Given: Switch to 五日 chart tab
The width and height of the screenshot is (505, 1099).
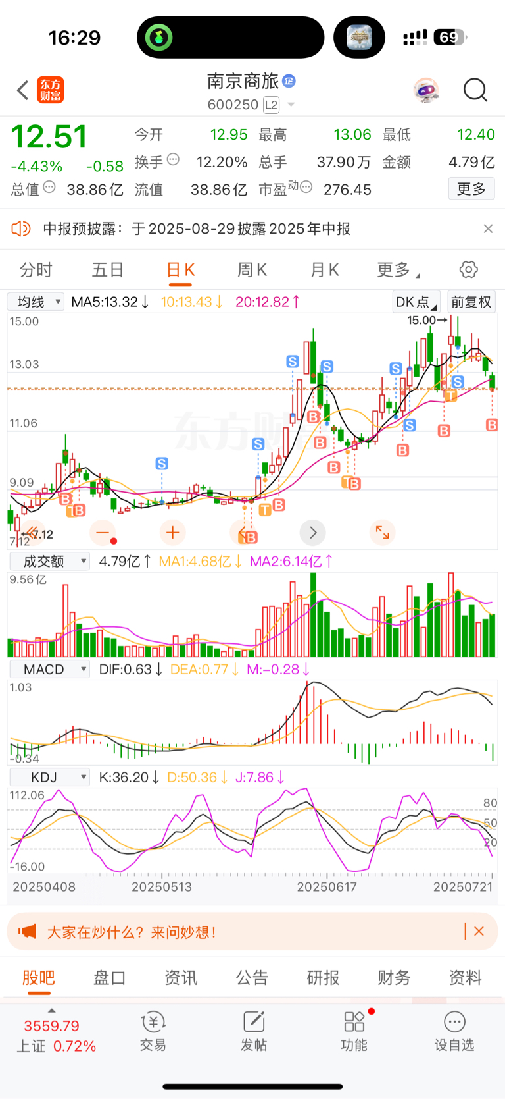Looking at the screenshot, I should click(x=108, y=270).
